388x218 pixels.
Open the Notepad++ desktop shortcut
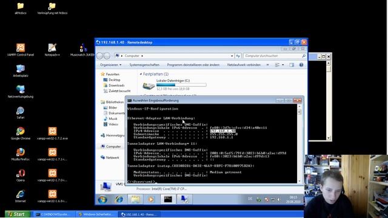tap(52, 50)
